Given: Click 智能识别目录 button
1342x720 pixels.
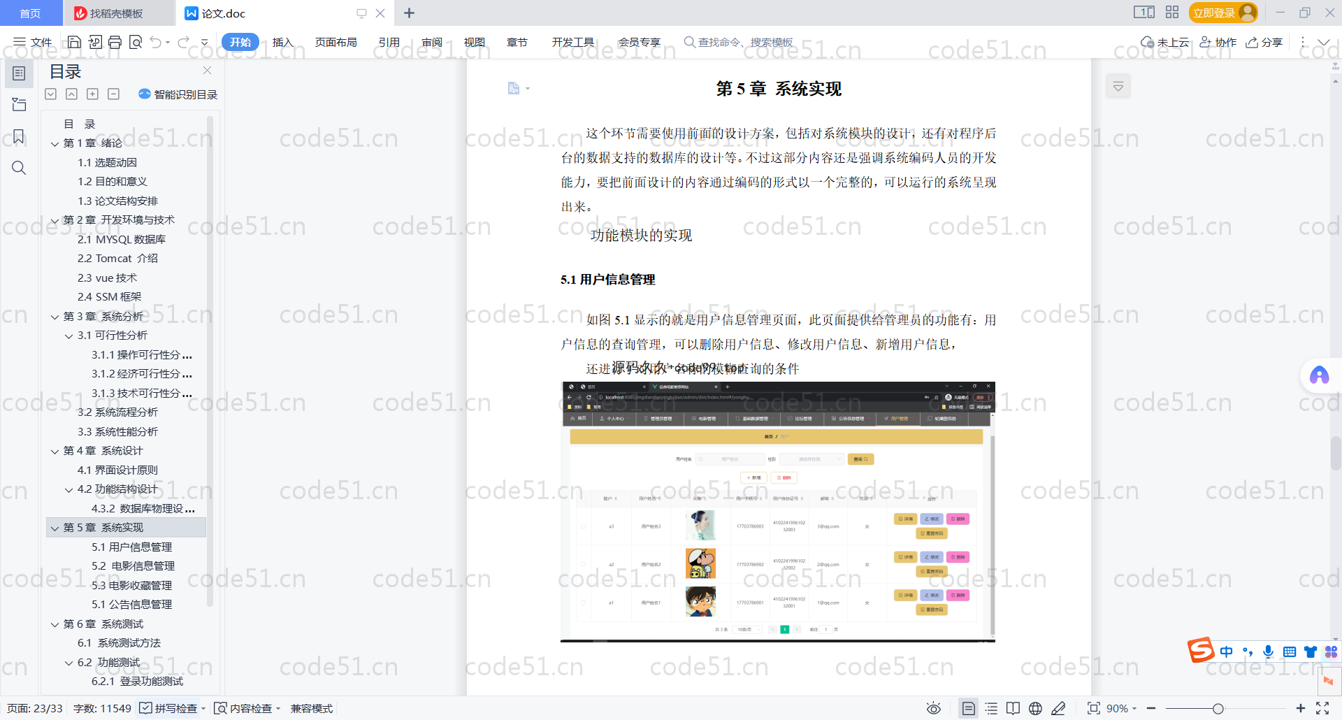Looking at the screenshot, I should [x=178, y=94].
